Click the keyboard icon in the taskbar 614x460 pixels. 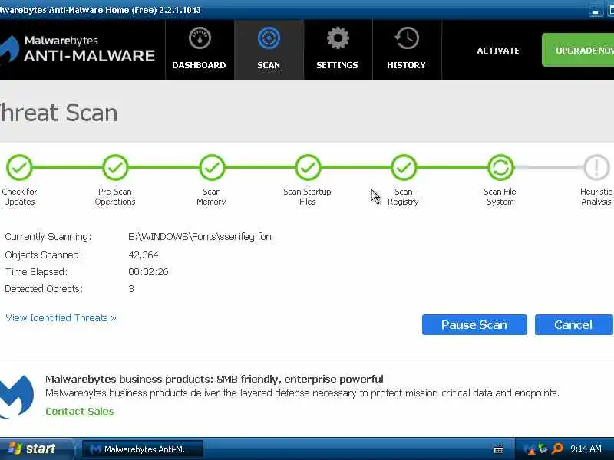point(499,449)
